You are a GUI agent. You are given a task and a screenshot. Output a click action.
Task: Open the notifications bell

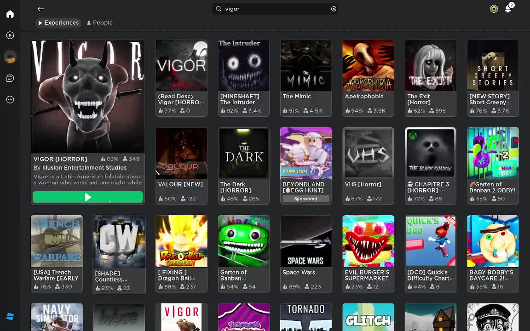click(x=508, y=8)
